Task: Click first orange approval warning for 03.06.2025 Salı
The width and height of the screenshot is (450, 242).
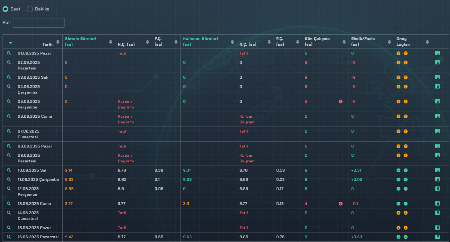Action: click(x=399, y=77)
